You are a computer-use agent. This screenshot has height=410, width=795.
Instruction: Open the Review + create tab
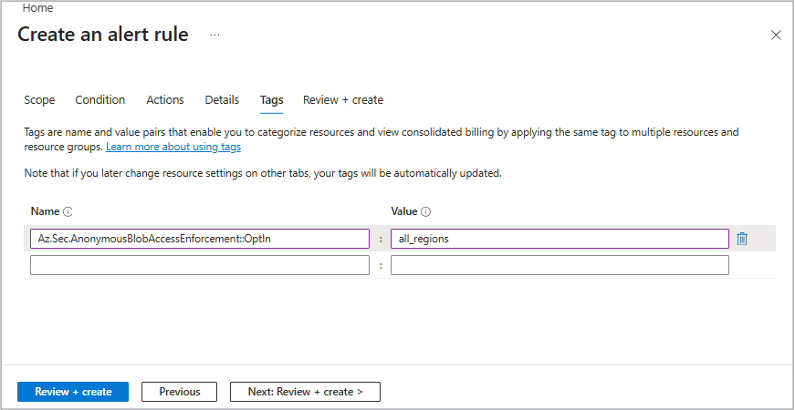(x=343, y=100)
